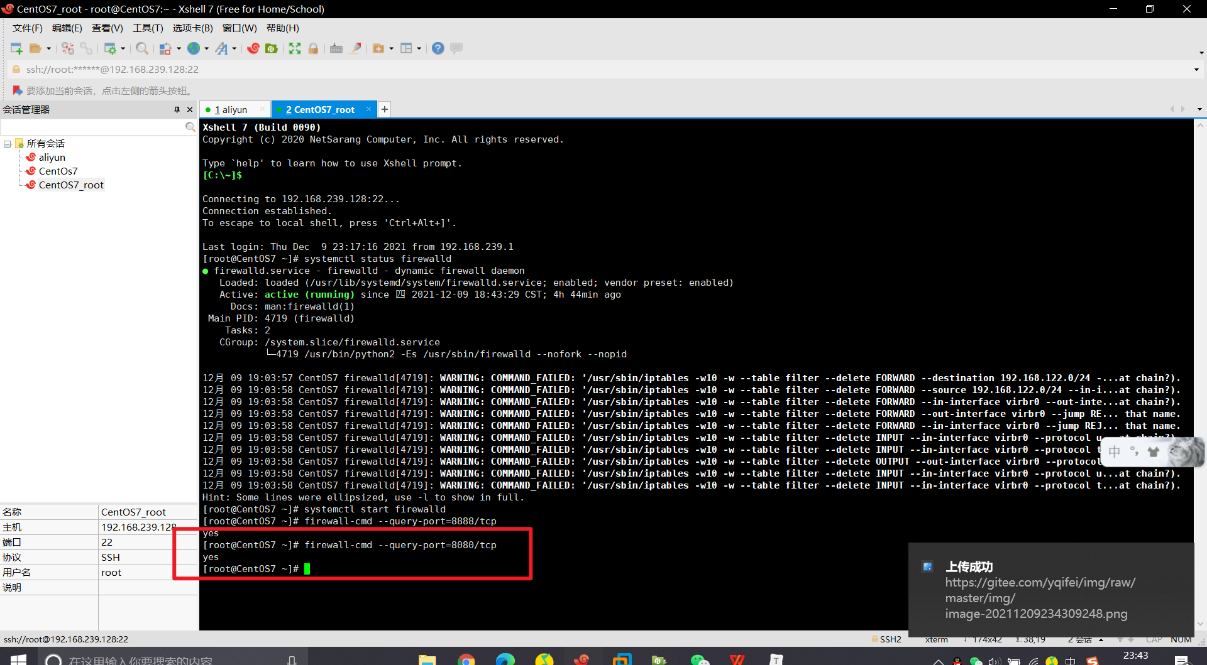Expand the Encoding dropdown arrow
1207x665 pixels.
click(206, 48)
